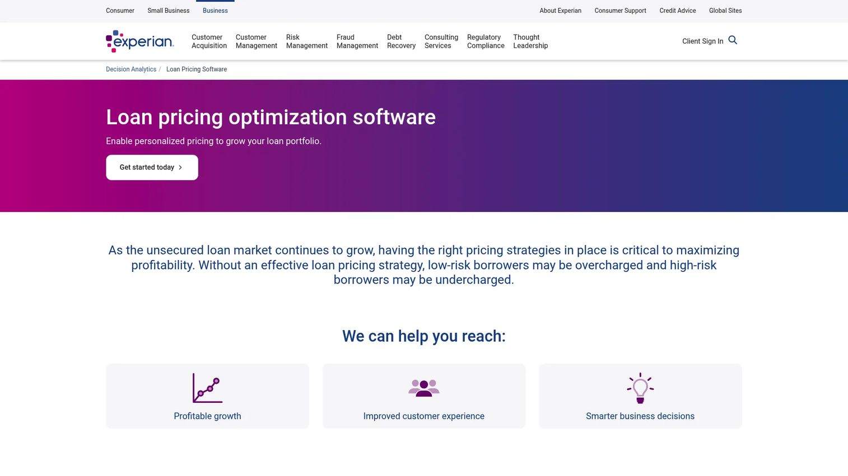Open the search magnifier icon
This screenshot has width=848, height=476.
tap(733, 40)
